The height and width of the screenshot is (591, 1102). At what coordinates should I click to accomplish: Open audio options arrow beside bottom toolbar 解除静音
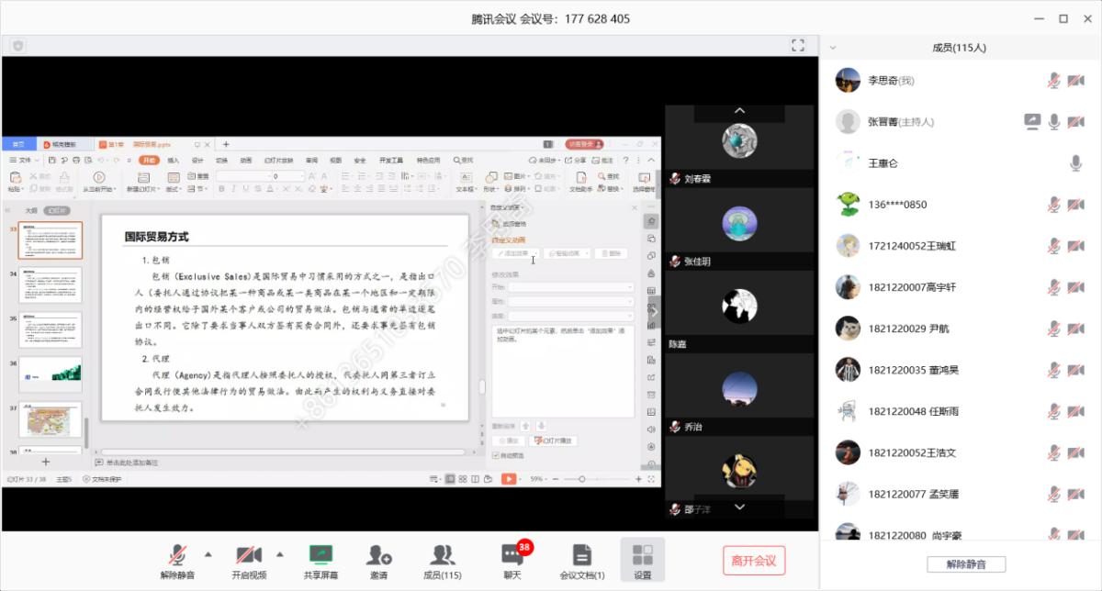(x=208, y=554)
